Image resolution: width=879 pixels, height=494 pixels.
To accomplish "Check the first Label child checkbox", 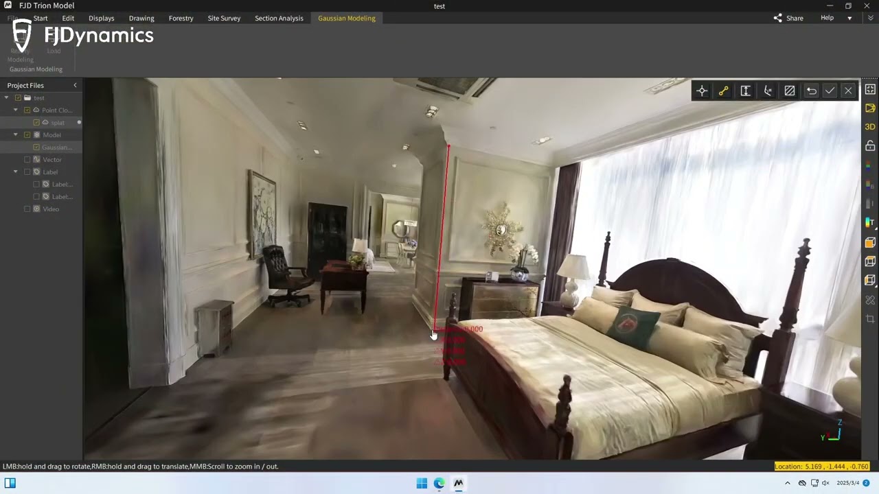I will pyautogui.click(x=36, y=185).
